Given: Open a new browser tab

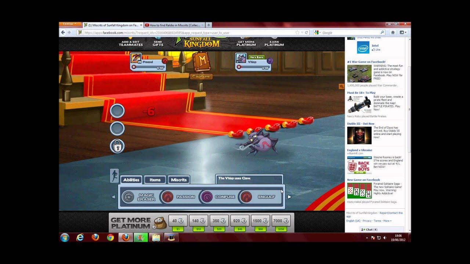Looking at the screenshot, I should coord(209,25).
